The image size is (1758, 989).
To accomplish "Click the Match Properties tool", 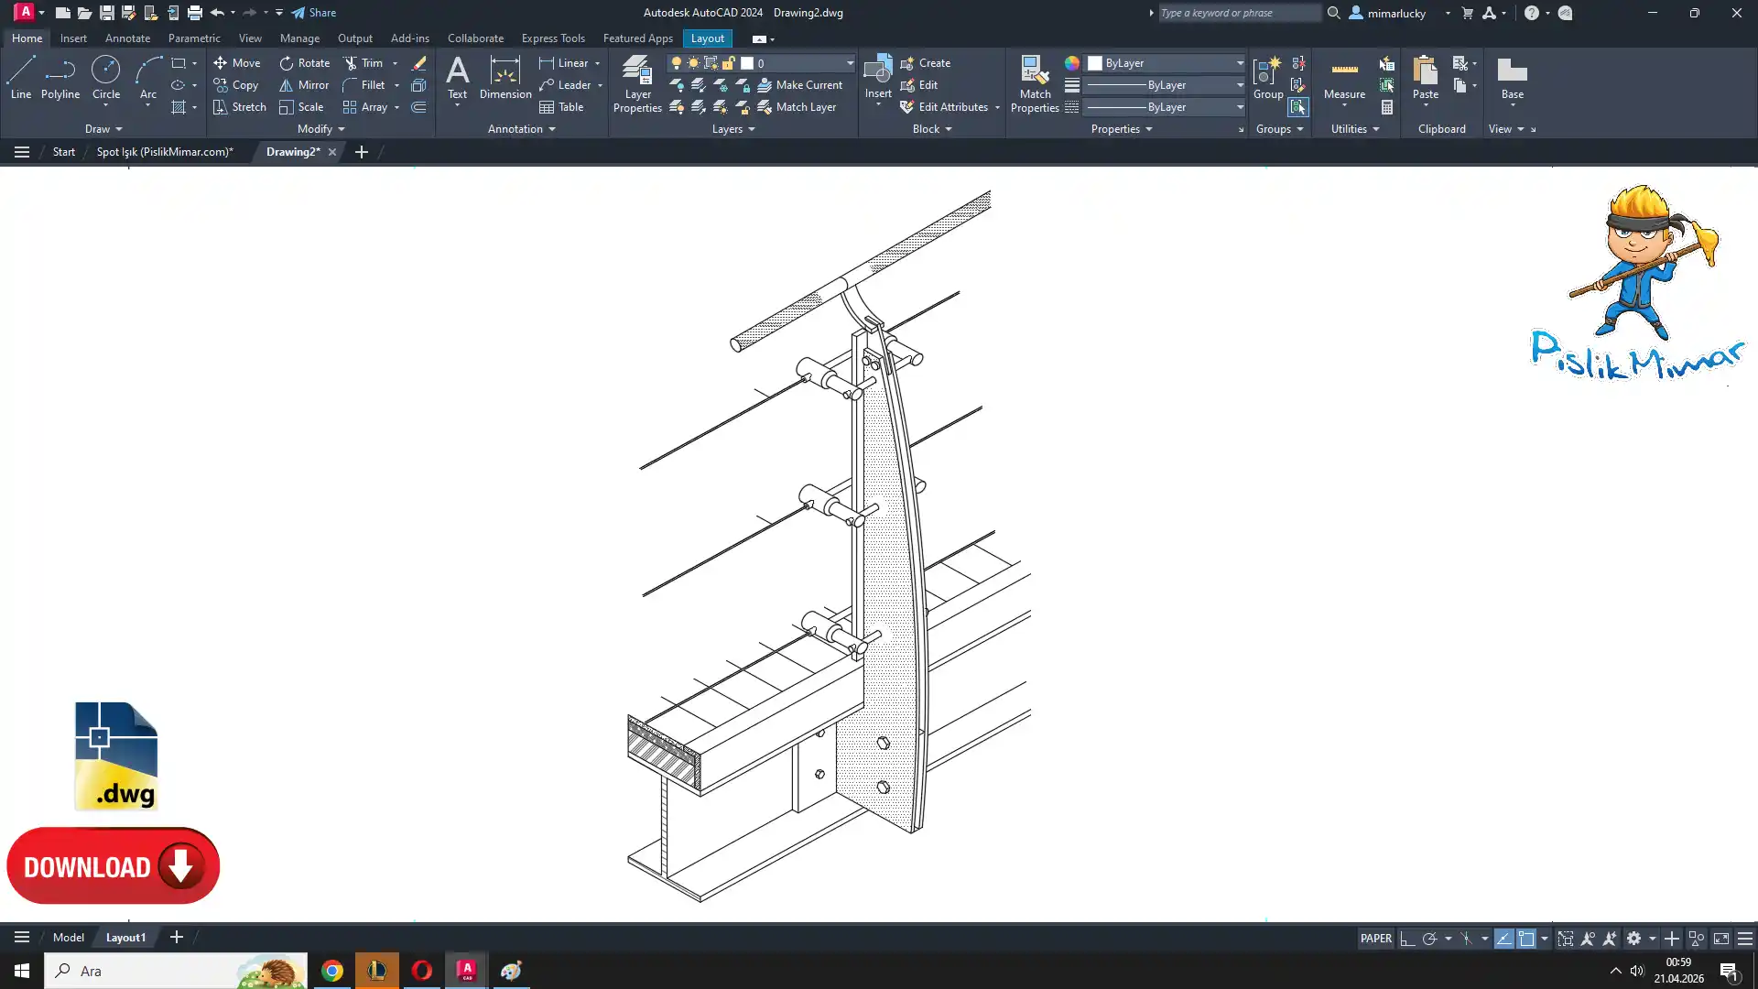I will pos(1035,83).
